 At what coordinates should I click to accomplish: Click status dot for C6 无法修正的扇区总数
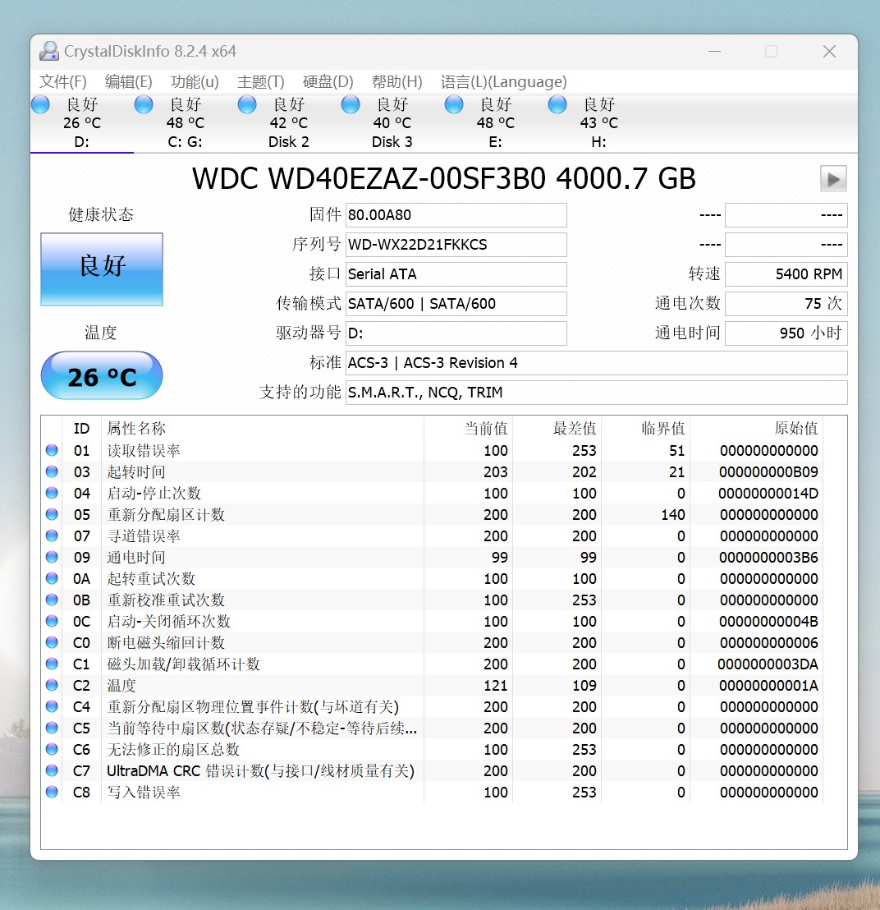click(52, 749)
